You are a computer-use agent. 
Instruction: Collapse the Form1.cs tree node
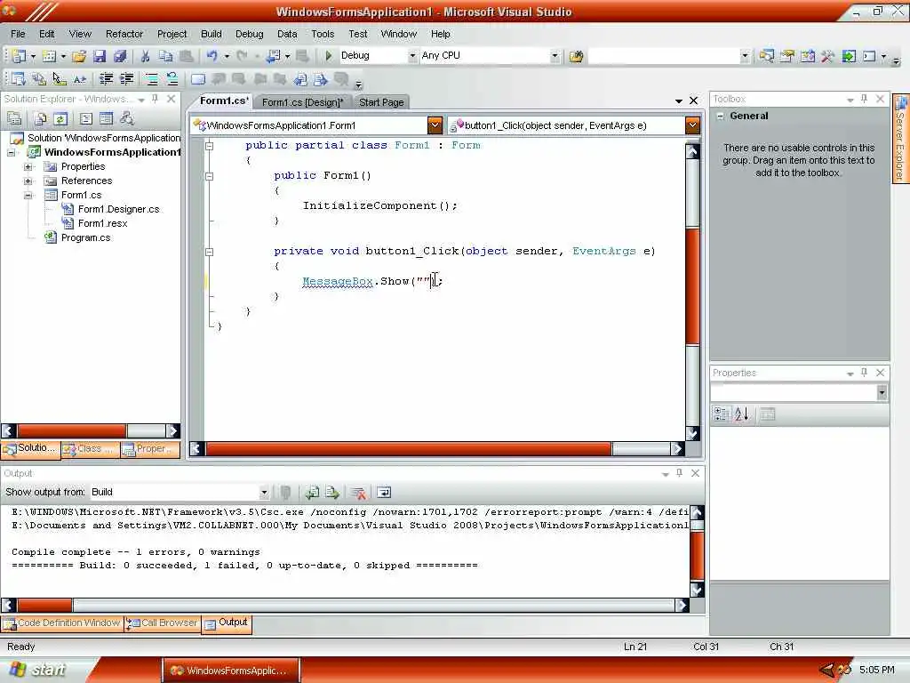[28, 195]
